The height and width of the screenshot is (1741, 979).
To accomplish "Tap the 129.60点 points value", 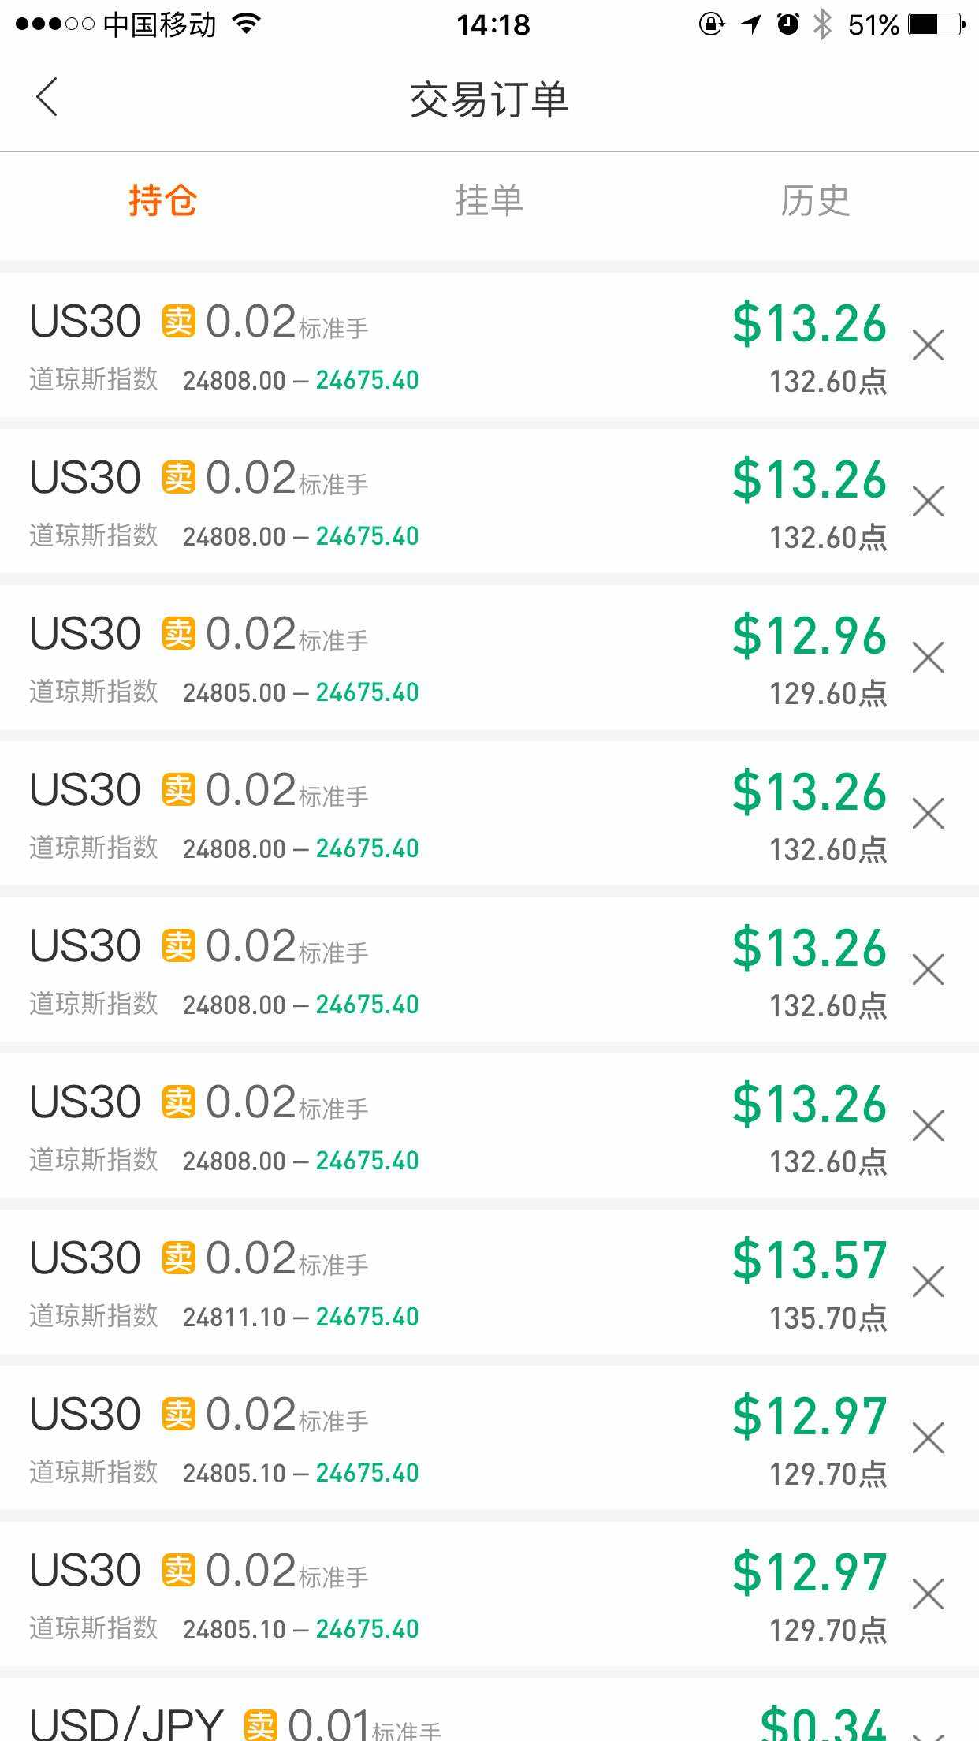I will (x=828, y=694).
